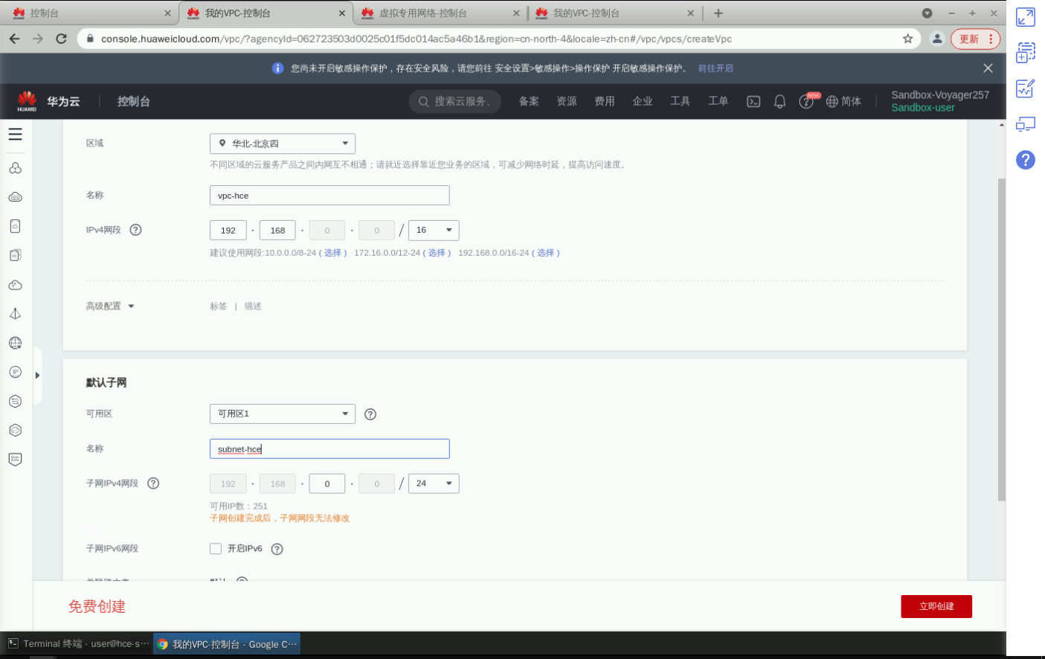Click the subnet third octet field
This screenshot has width=1045, height=659.
click(327, 483)
